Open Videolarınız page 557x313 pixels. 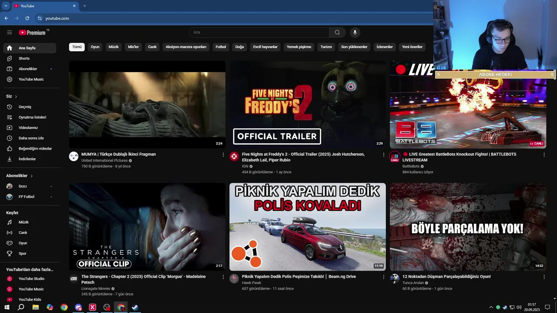[30, 127]
